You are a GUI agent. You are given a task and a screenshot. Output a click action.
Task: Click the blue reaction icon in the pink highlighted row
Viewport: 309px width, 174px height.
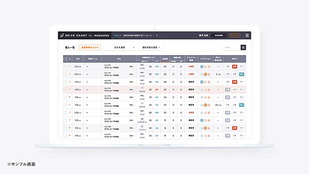[x=202, y=90]
